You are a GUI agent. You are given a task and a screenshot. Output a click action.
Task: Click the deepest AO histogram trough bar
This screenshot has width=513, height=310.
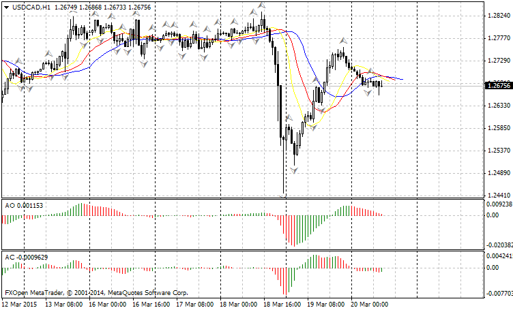(295, 232)
